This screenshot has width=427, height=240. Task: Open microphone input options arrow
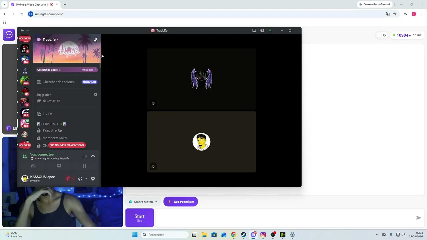point(73,179)
